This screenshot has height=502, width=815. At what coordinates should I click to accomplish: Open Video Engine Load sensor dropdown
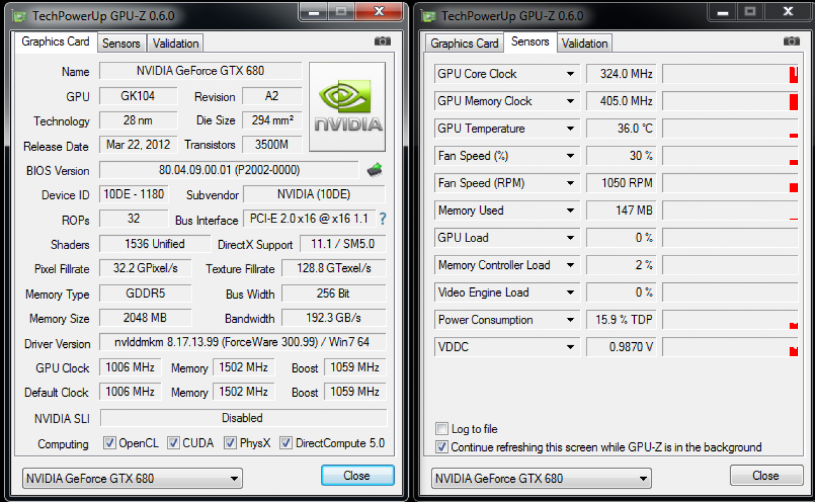coord(570,293)
